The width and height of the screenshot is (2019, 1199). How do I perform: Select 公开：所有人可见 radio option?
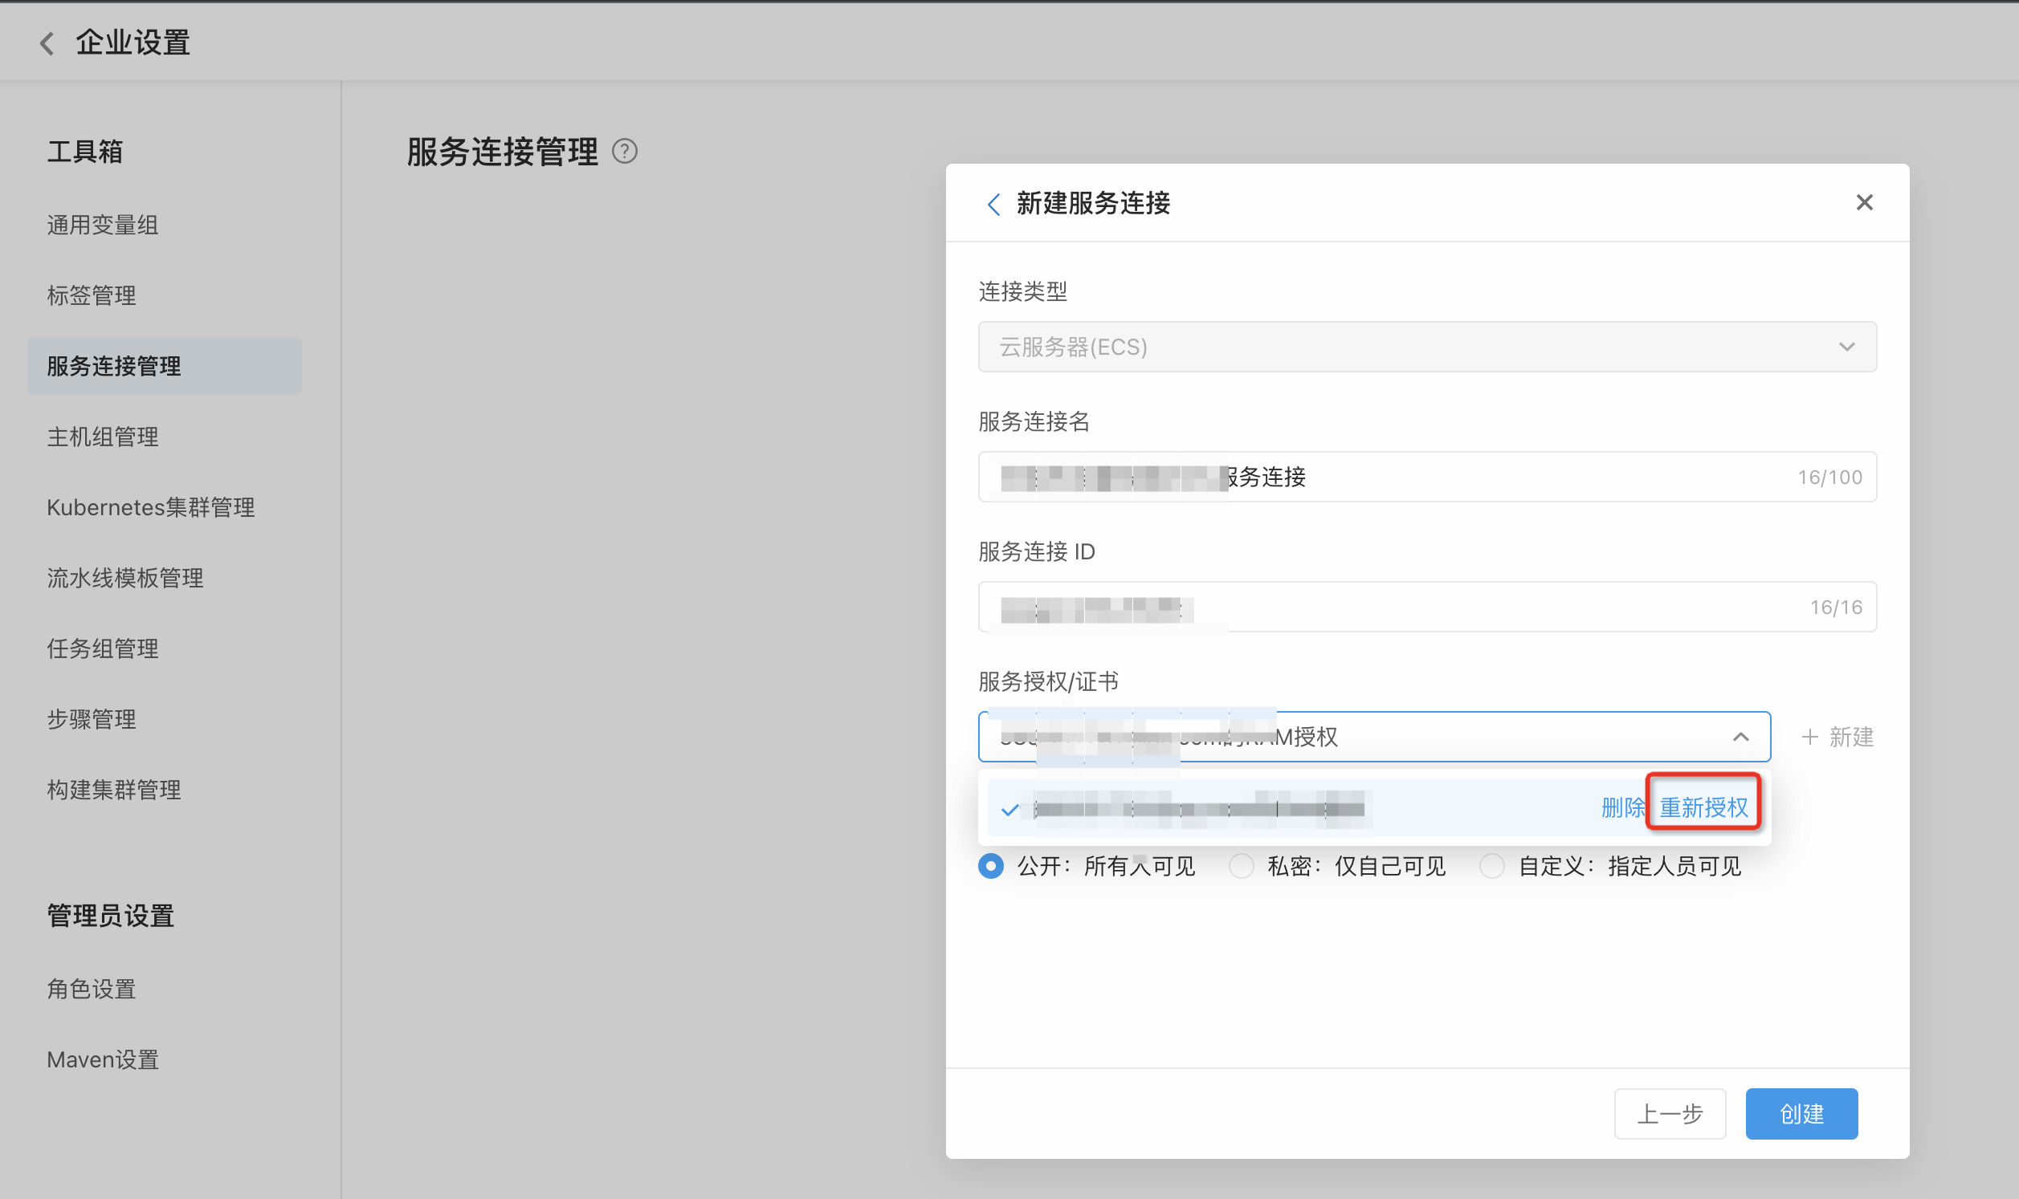point(991,866)
